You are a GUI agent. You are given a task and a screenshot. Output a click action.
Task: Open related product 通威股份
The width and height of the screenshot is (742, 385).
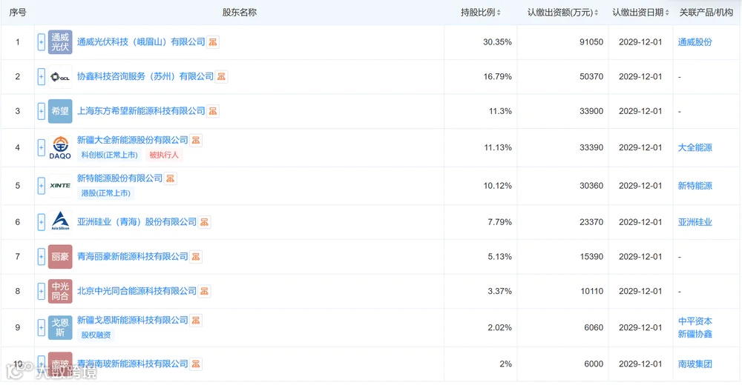(x=695, y=42)
